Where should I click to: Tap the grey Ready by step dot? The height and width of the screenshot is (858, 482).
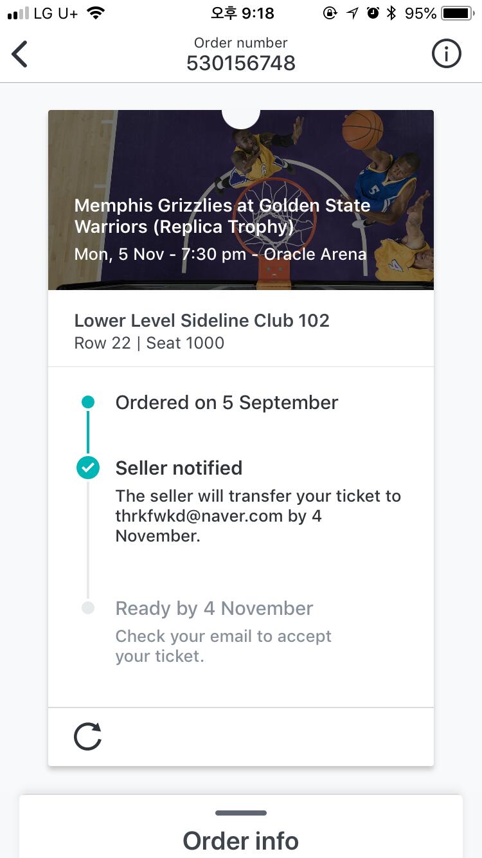tap(88, 608)
